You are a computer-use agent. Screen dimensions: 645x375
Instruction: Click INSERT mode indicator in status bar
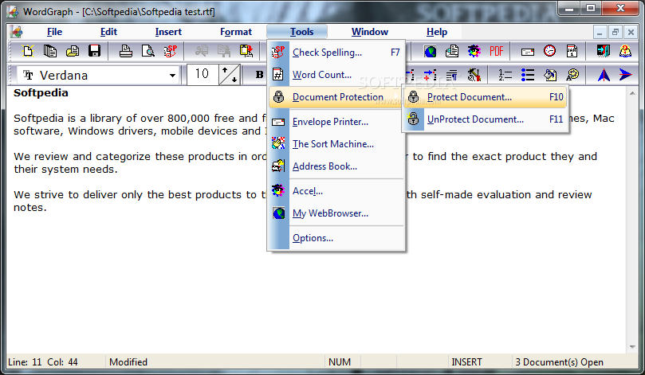point(466,361)
